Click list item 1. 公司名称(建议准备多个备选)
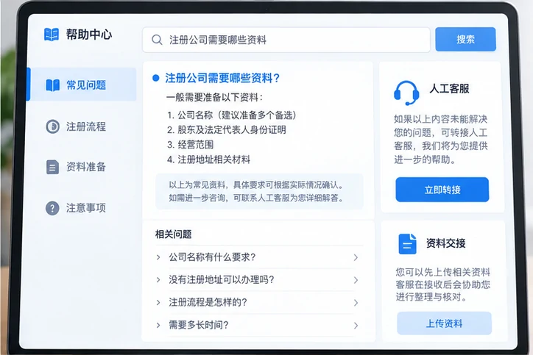Screen dimensions: 533x355 click(232, 115)
